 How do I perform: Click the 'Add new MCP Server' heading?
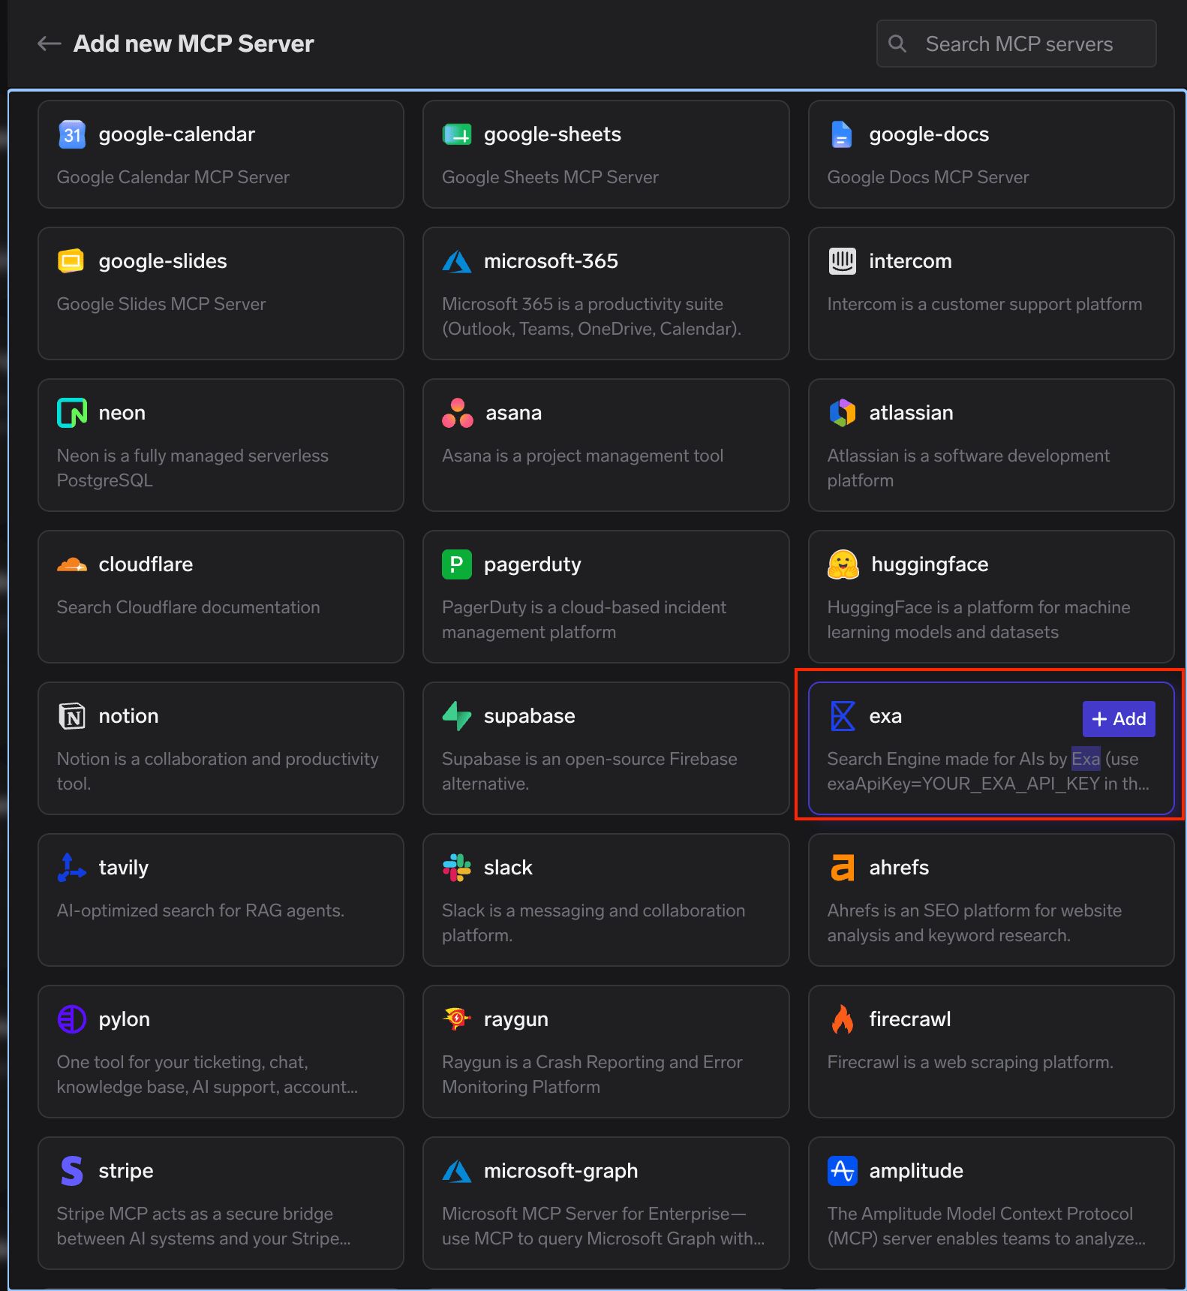coord(194,44)
